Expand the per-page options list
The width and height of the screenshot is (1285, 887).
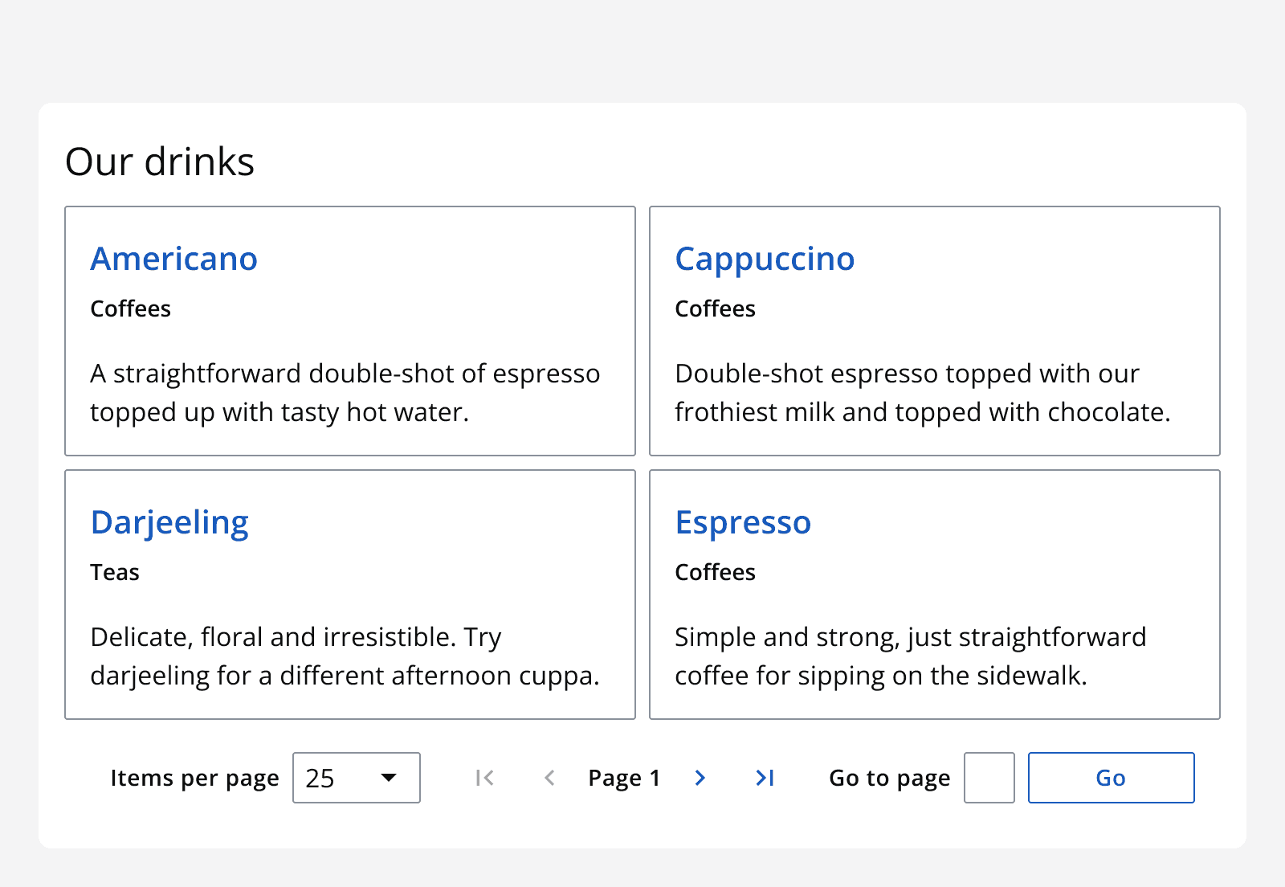[356, 777]
